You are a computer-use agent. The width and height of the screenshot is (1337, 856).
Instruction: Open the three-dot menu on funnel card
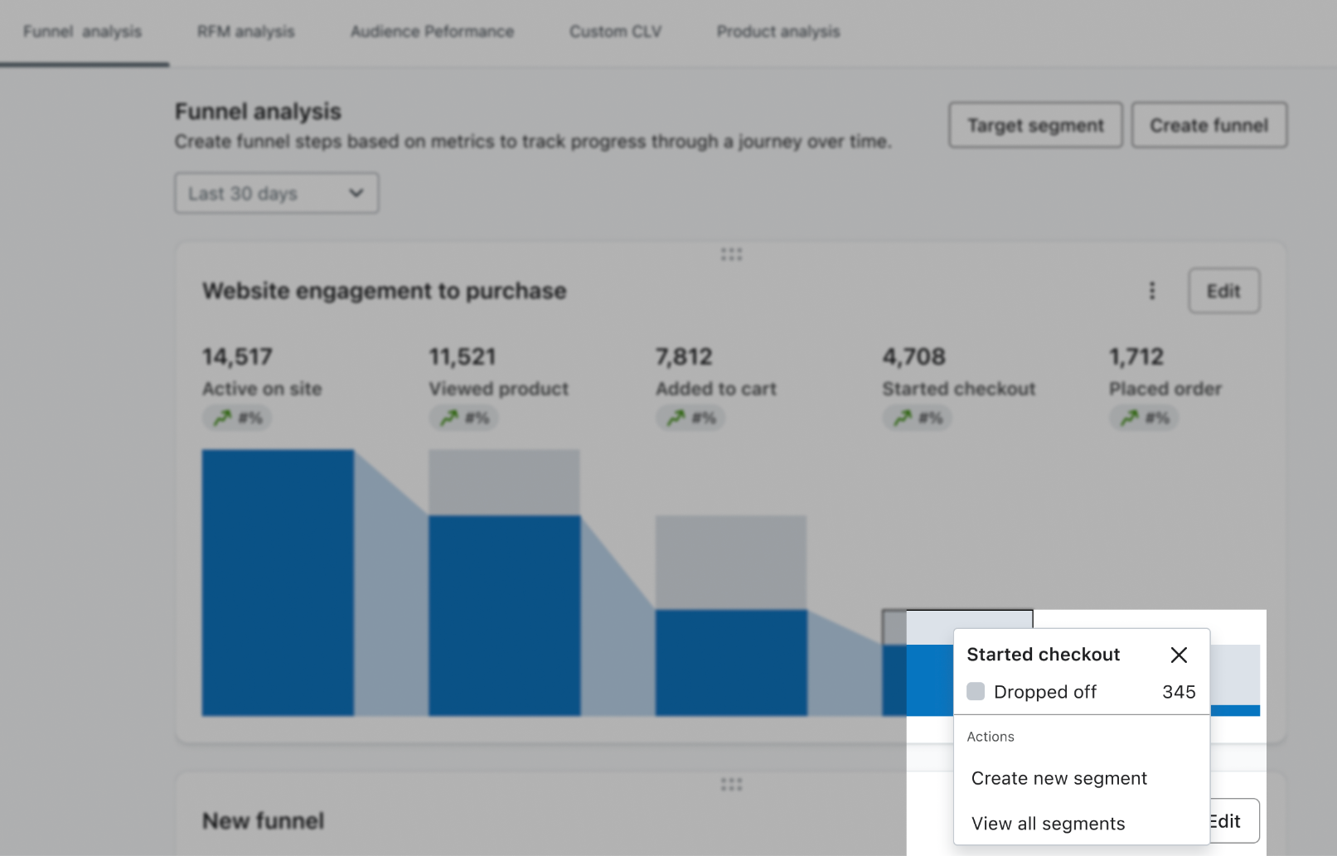point(1151,291)
